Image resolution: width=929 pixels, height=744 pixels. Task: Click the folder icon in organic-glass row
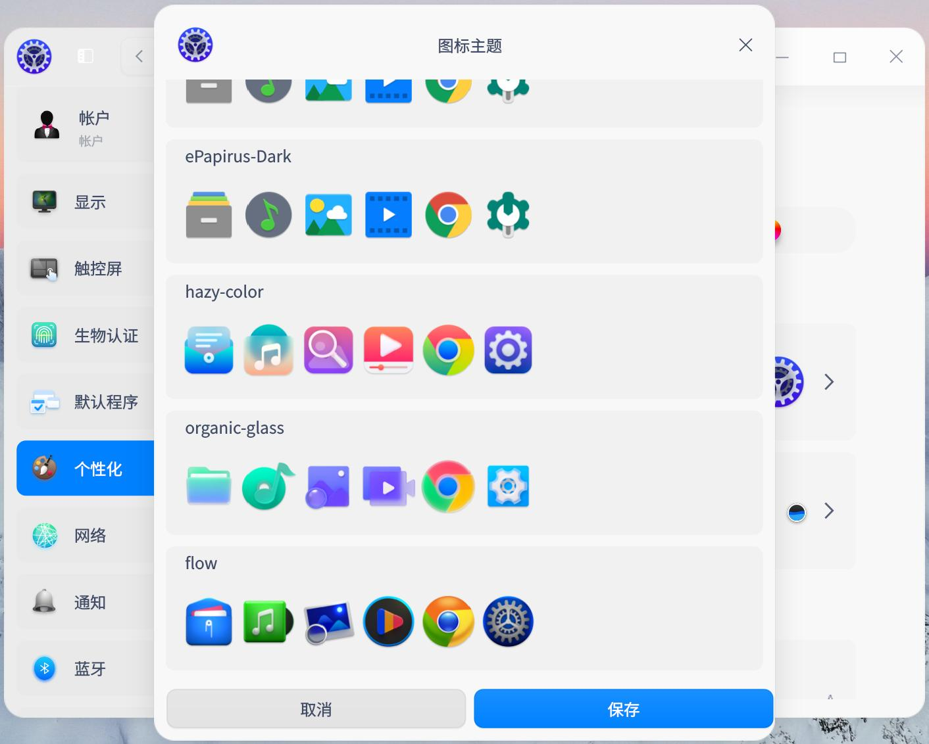[x=209, y=486]
